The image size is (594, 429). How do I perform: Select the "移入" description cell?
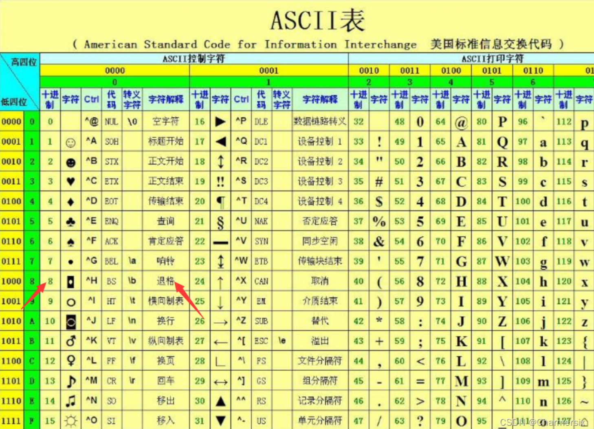[x=166, y=420]
